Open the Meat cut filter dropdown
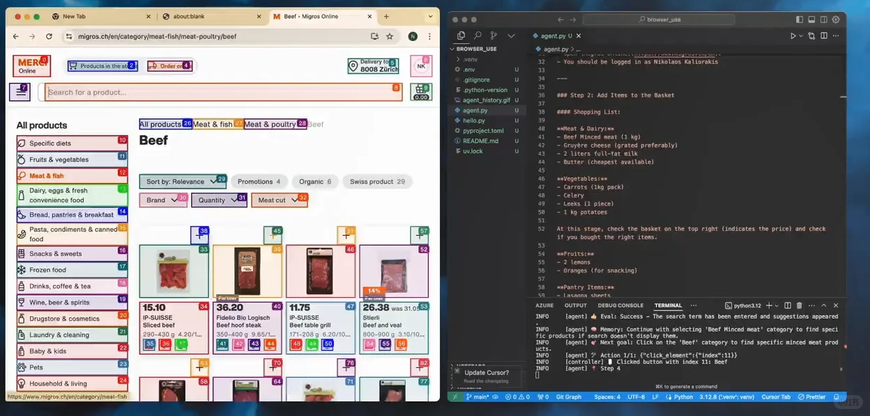The image size is (870, 416). click(279, 200)
